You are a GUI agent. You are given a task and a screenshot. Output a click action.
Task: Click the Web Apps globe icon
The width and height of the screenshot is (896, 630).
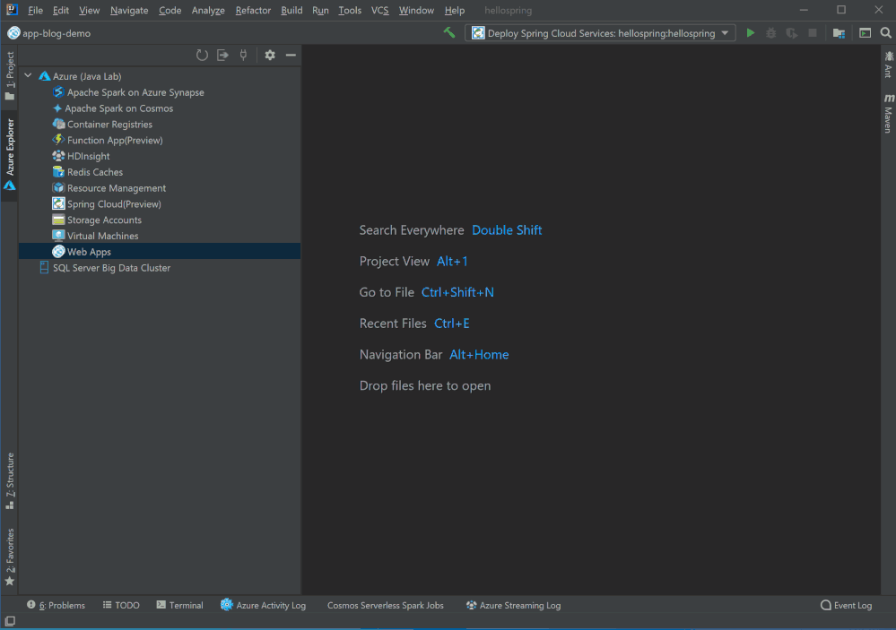(x=58, y=251)
